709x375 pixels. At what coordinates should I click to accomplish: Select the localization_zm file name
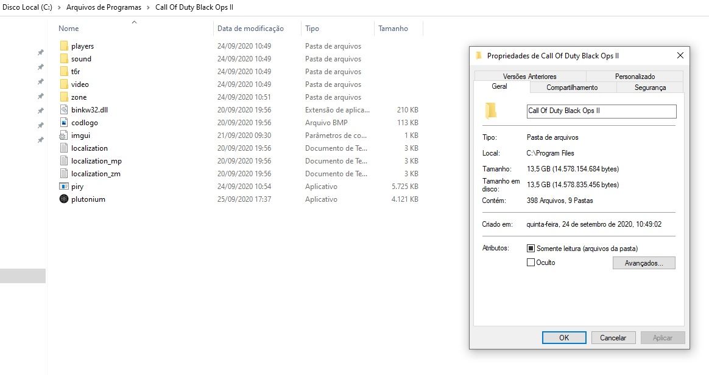tap(96, 174)
